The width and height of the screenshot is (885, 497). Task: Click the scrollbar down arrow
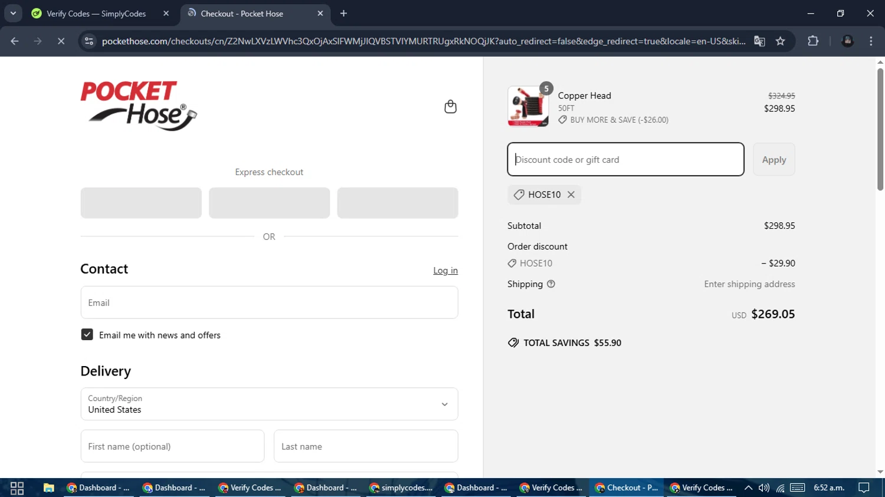pos(880,472)
